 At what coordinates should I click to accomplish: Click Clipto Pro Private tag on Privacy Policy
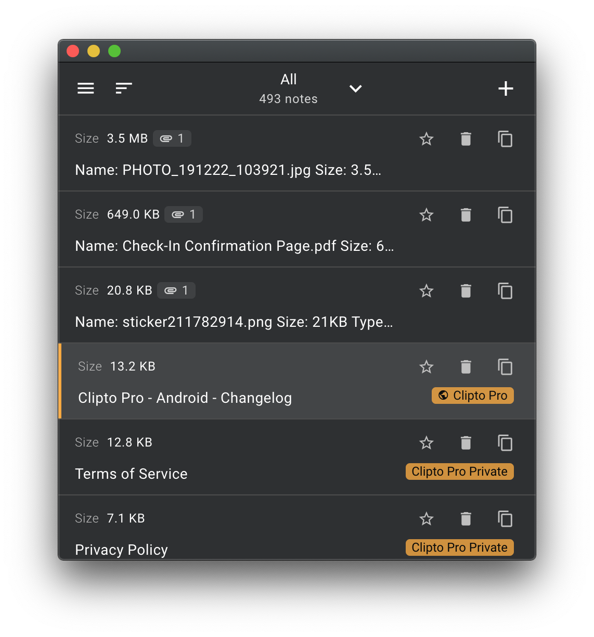(460, 547)
